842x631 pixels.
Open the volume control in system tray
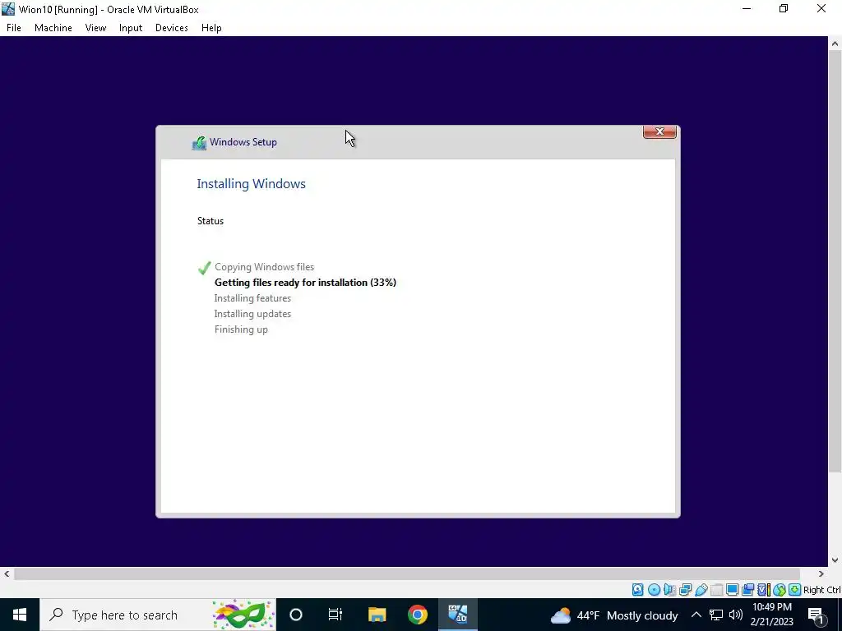click(x=736, y=615)
